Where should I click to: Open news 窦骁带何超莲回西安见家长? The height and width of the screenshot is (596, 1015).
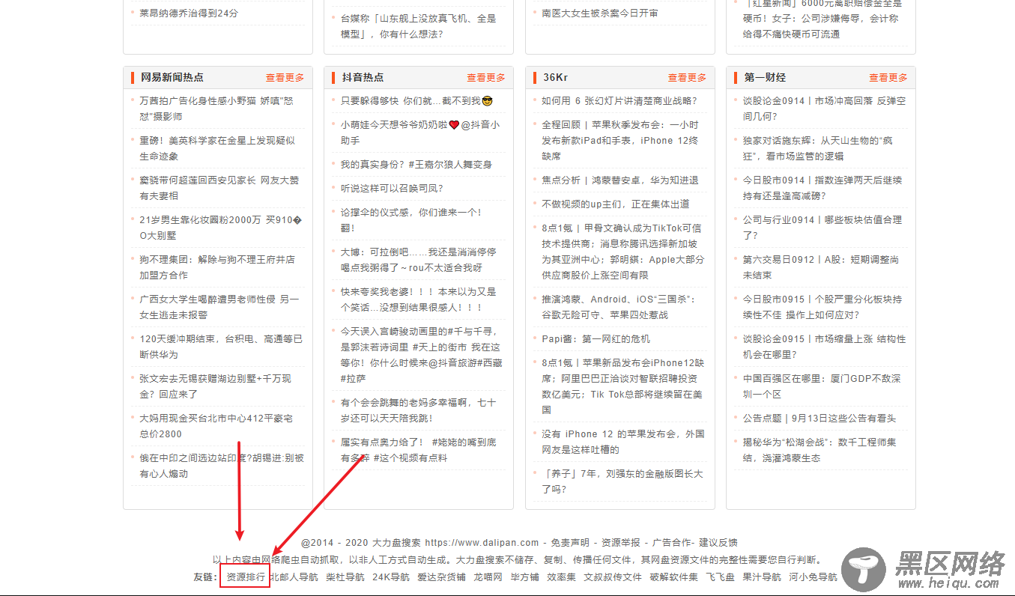[219, 188]
